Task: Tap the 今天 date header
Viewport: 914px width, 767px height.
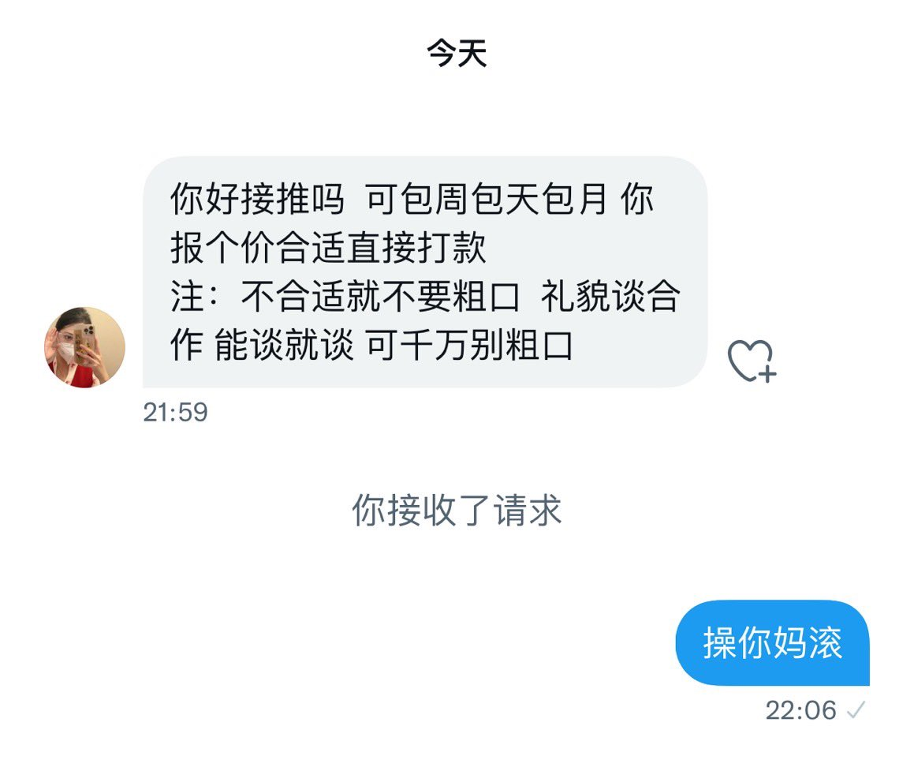Action: [457, 54]
